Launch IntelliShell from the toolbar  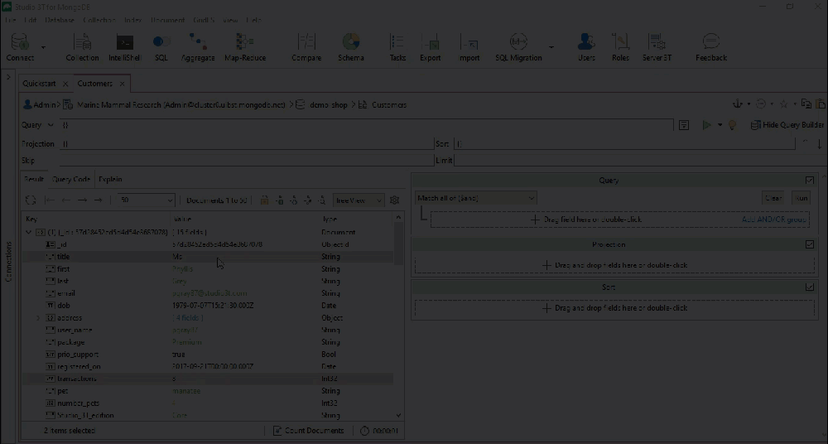coord(125,47)
